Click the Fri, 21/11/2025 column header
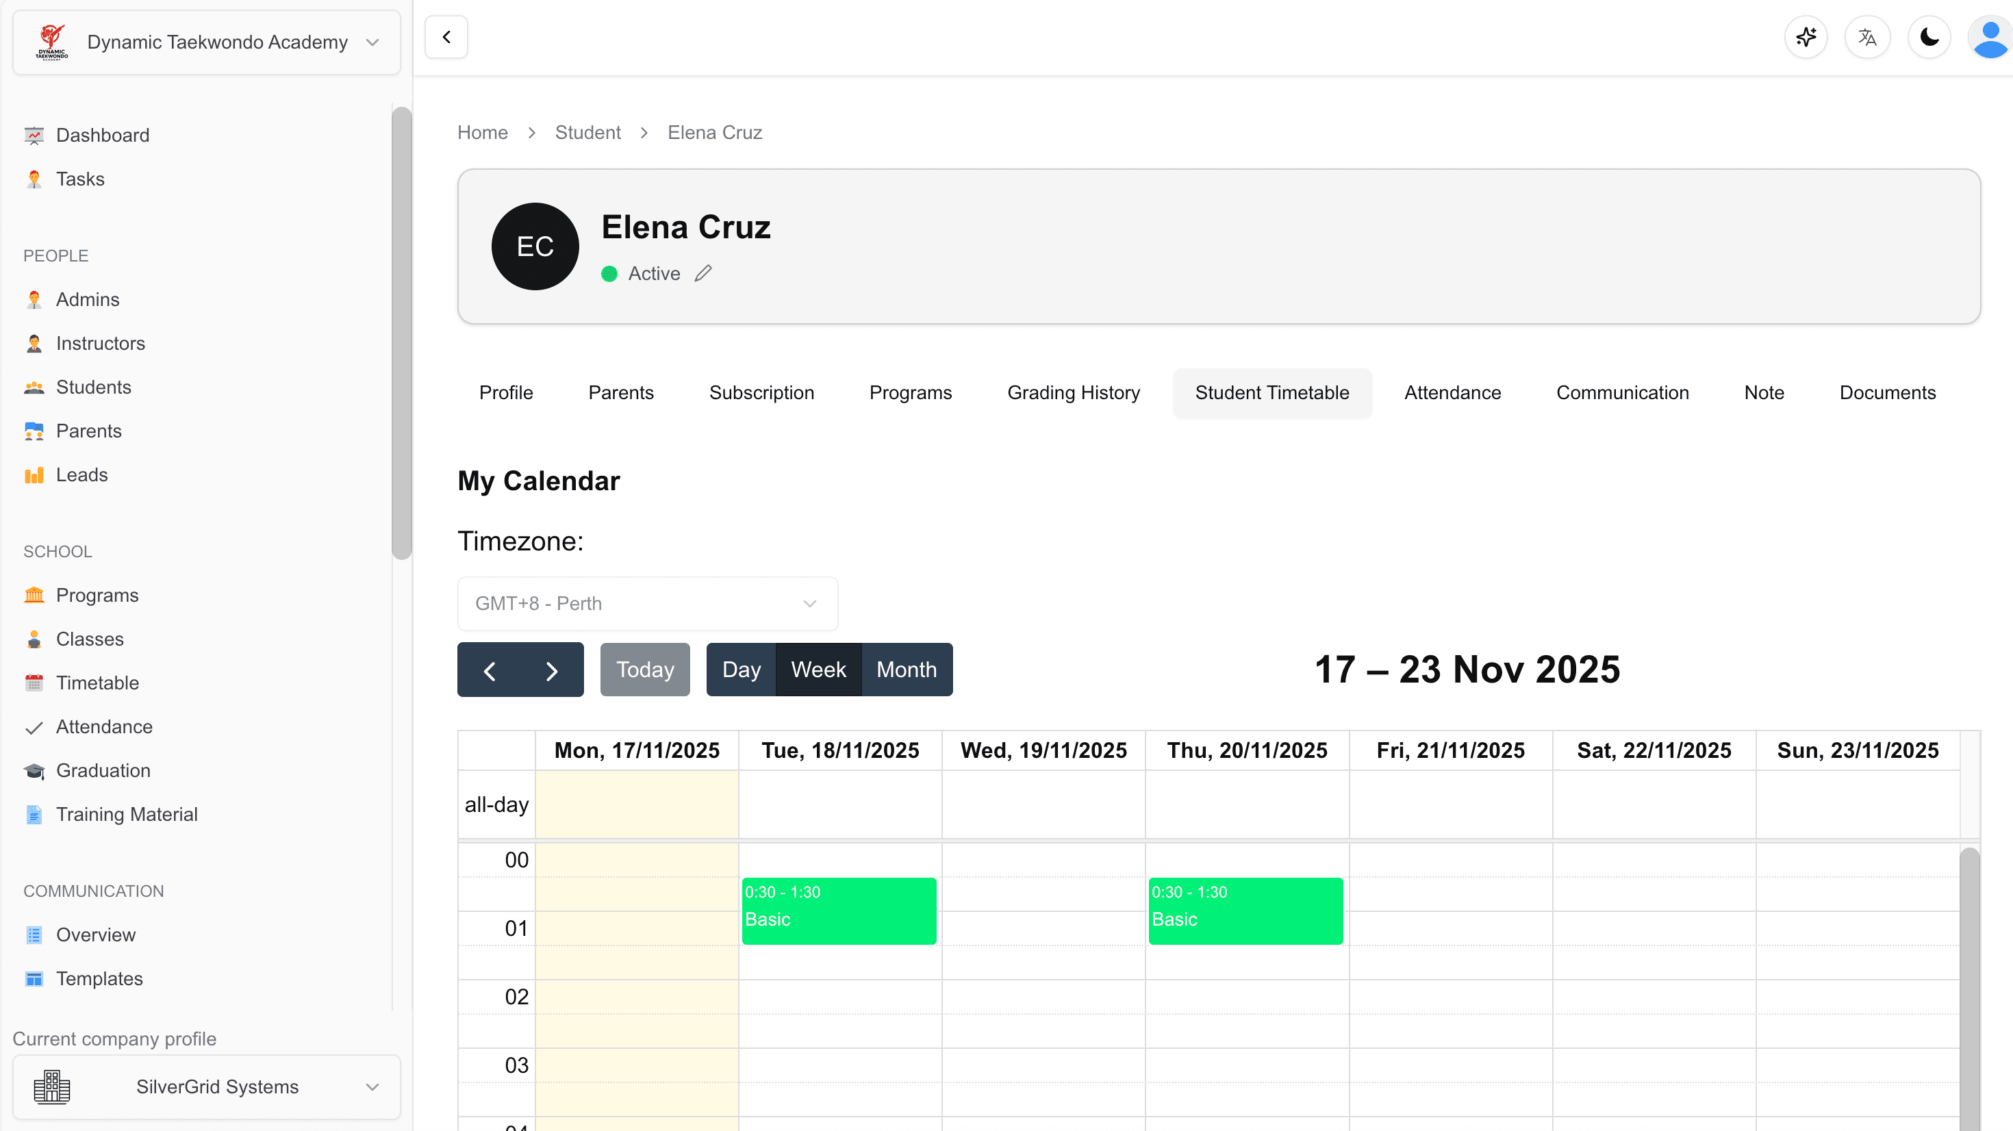The height and width of the screenshot is (1131, 2013). [1450, 751]
